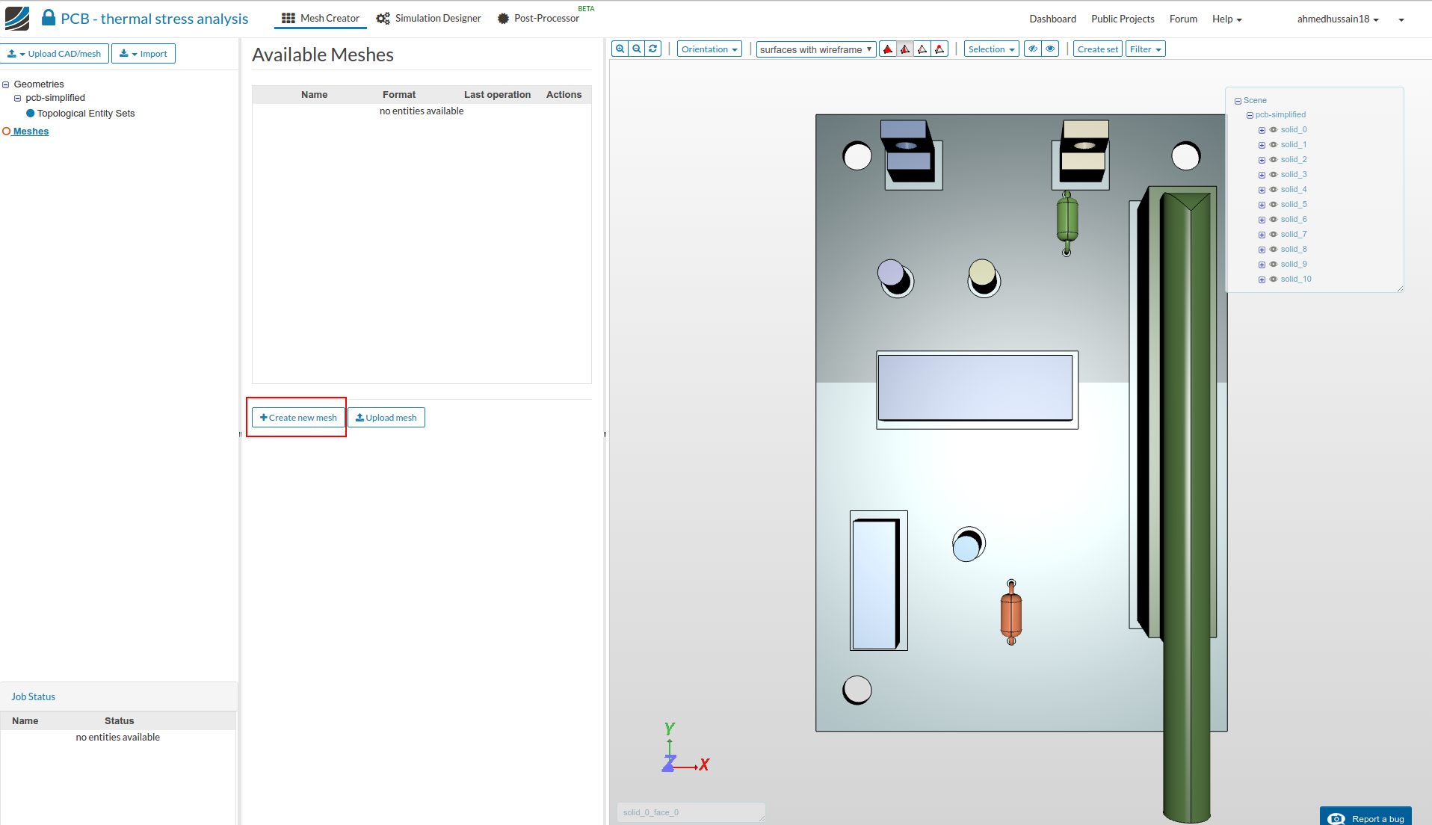This screenshot has width=1432, height=825.
Task: Expand the solid_10 tree node
Action: pyautogui.click(x=1262, y=279)
